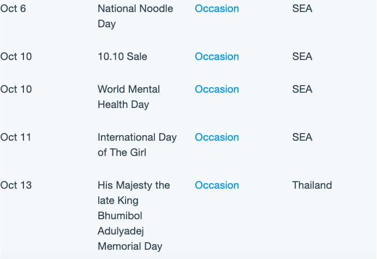This screenshot has width=377, height=259.
Task: Open Occasion link in the Oct 13 row
Action: (x=217, y=185)
